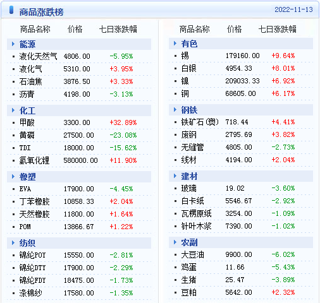
Task: Open the 商品涨跌榜 title
Action: pos(41,12)
